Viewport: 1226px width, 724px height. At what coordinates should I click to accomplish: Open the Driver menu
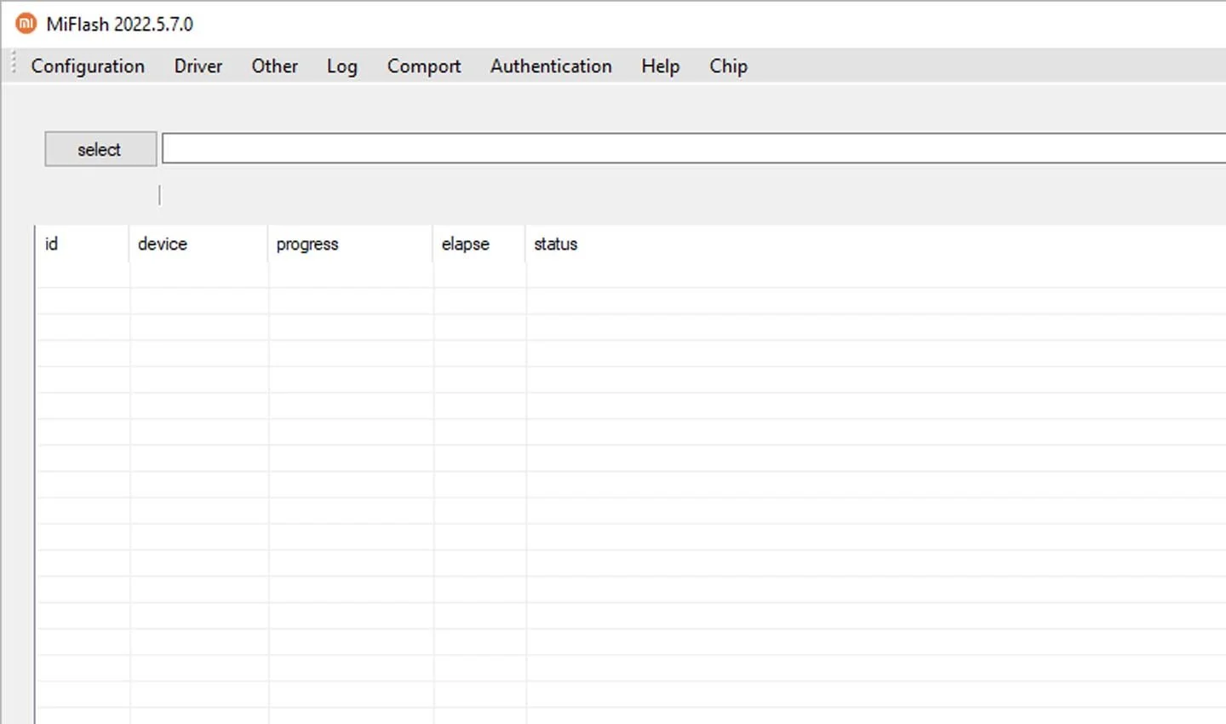coord(198,66)
